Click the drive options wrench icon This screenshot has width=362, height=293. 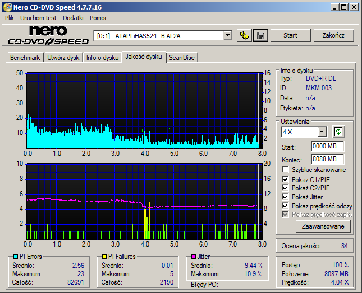[244, 35]
